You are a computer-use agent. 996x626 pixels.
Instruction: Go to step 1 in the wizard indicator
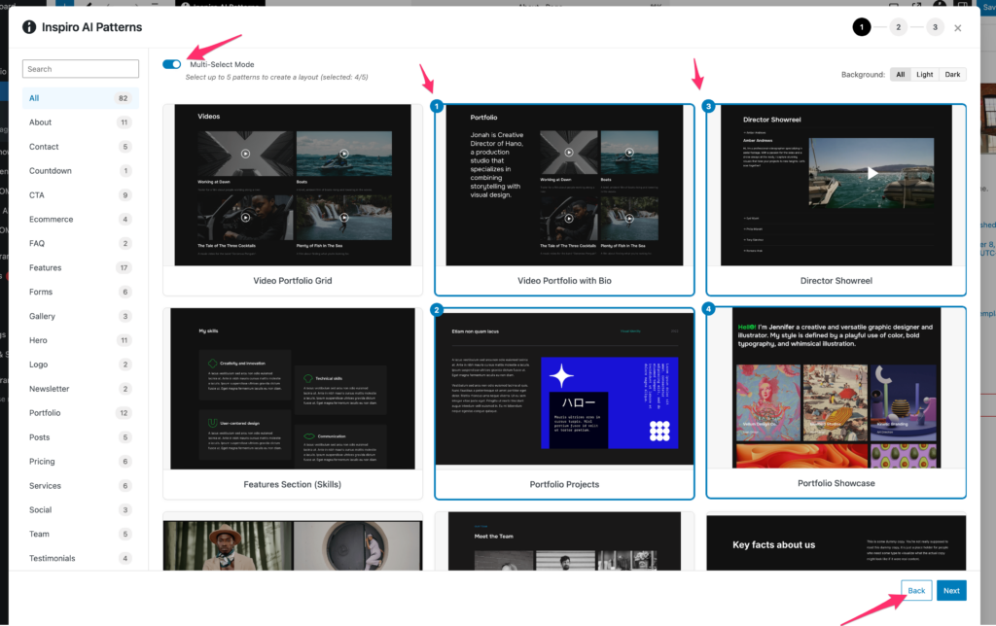862,27
